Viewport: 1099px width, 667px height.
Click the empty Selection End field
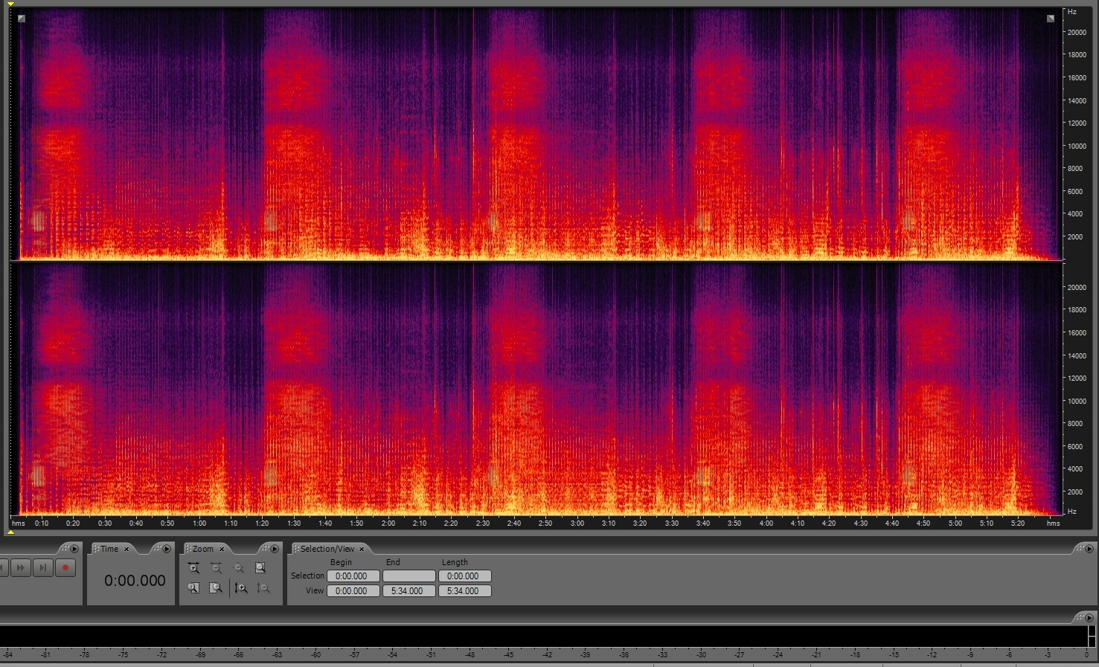408,576
